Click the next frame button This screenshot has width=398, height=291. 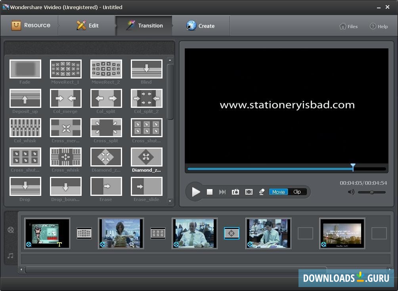(222, 192)
